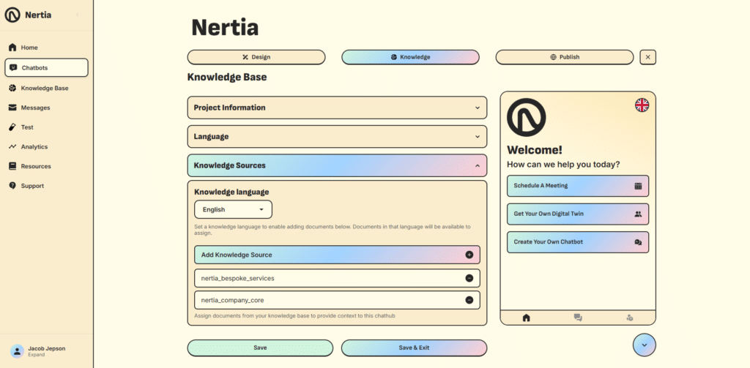The width and height of the screenshot is (750, 368).
Task: Expand the Project Information section
Action: coord(337,108)
